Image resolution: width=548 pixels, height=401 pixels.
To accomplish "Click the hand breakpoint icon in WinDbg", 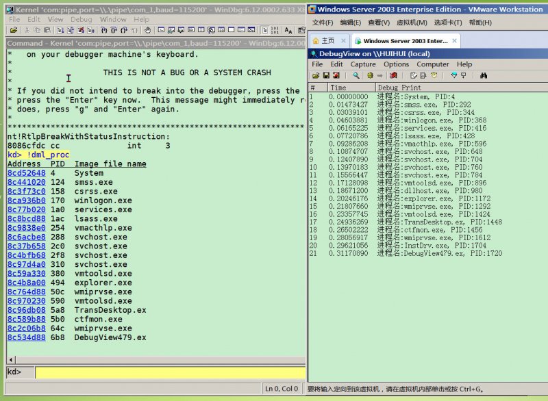I will [147, 30].
